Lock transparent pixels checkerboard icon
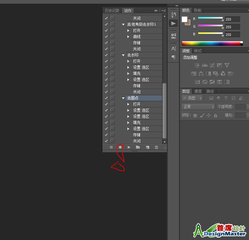This screenshot has height=240, width=249. pyautogui.click(x=195, y=116)
